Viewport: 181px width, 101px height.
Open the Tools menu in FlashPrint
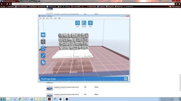click(55, 18)
